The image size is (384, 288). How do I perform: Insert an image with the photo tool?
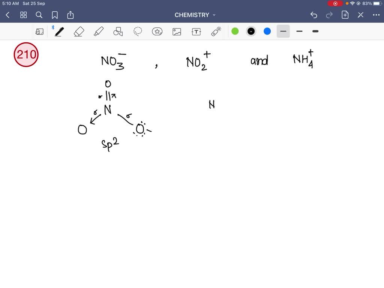click(x=177, y=31)
